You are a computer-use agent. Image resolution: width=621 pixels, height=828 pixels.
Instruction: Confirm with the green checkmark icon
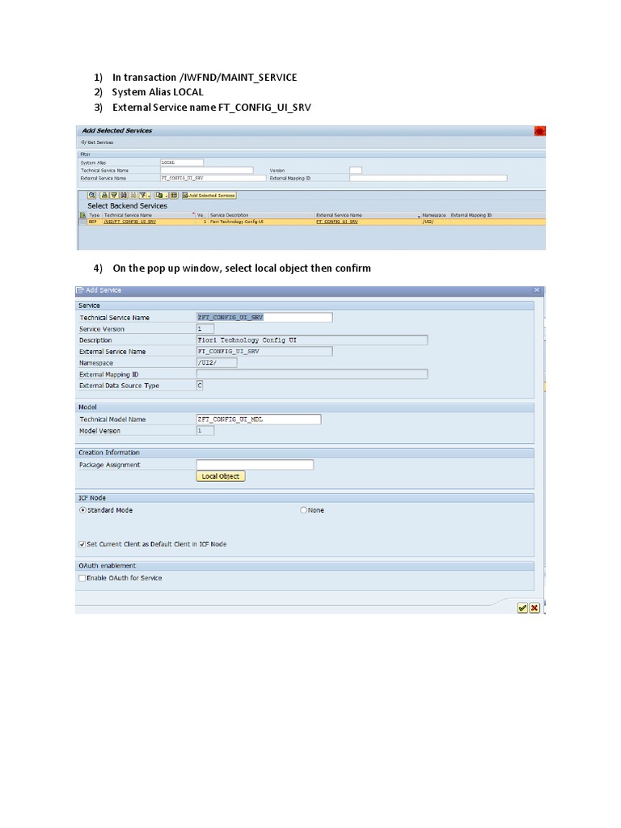click(522, 608)
